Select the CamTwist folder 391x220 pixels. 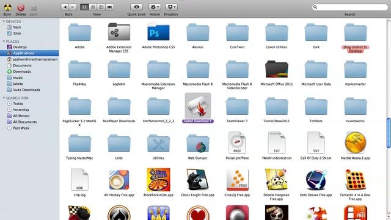[x=237, y=32]
